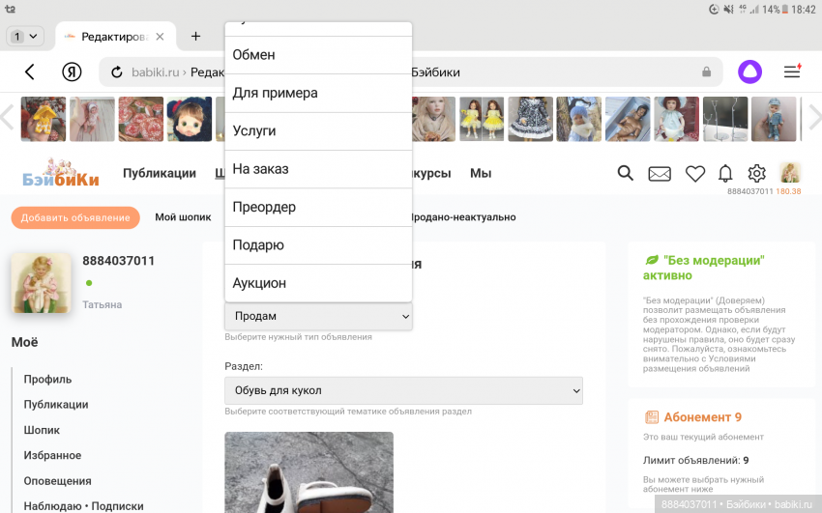Open the browser hamburger menu
The width and height of the screenshot is (822, 513).
point(792,71)
